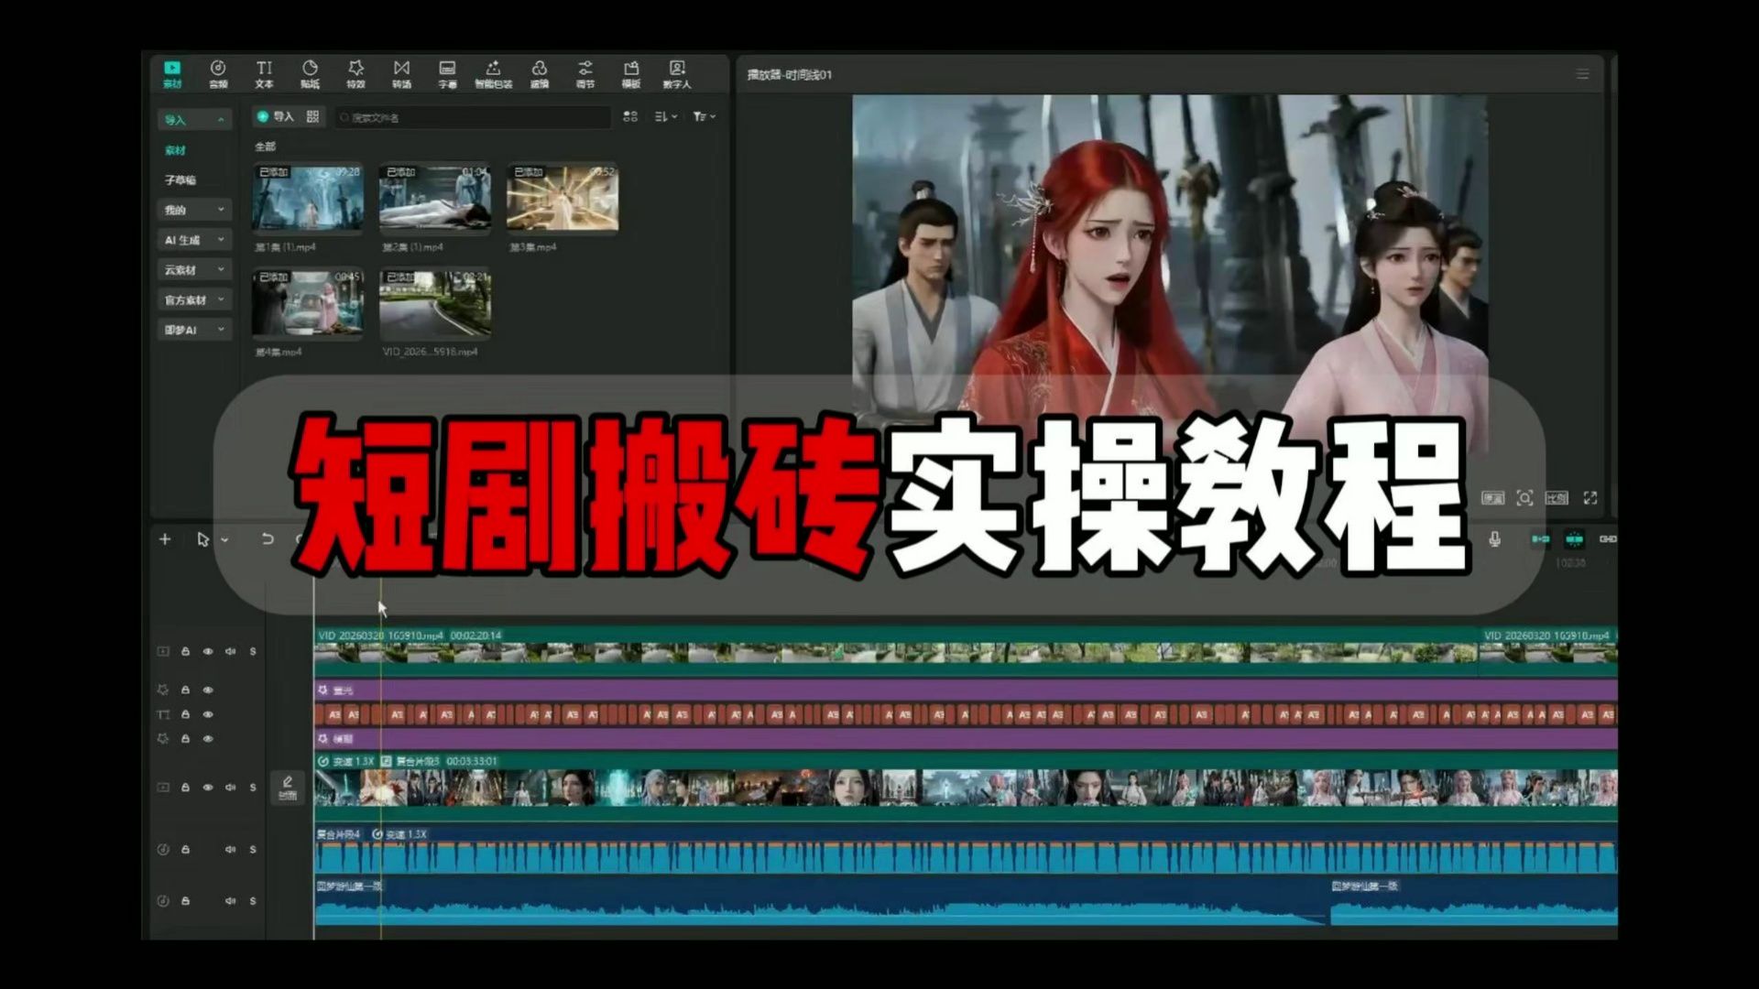Hide the 复合片段3 video track
Image resolution: width=1759 pixels, height=989 pixels.
pos(208,787)
